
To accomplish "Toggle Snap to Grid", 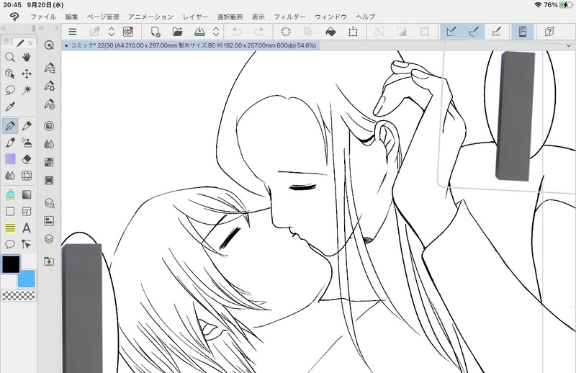I will pyautogui.click(x=496, y=32).
